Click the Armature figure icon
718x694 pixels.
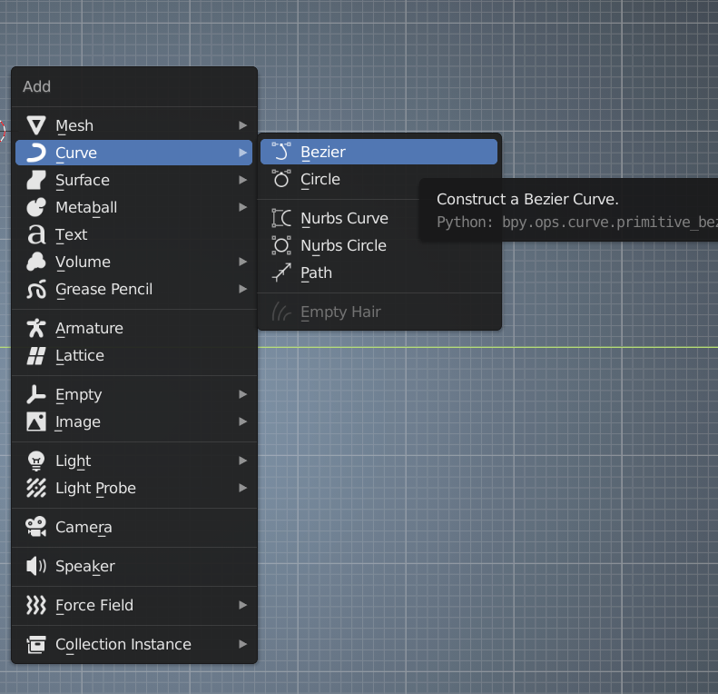click(x=36, y=328)
